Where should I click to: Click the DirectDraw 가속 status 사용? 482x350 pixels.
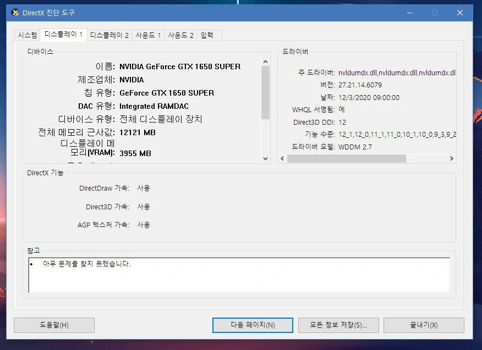pyautogui.click(x=143, y=188)
